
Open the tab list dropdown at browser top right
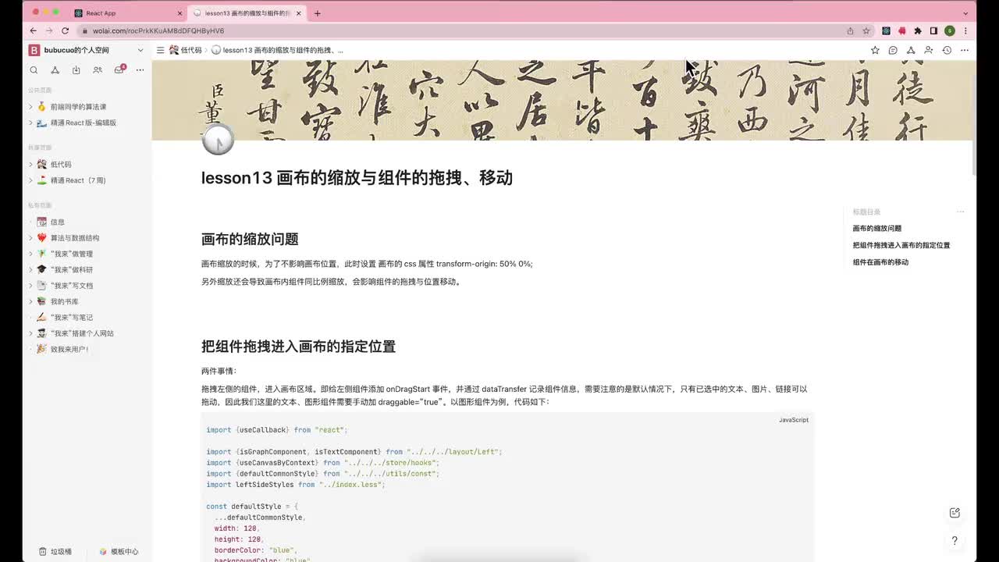965,12
